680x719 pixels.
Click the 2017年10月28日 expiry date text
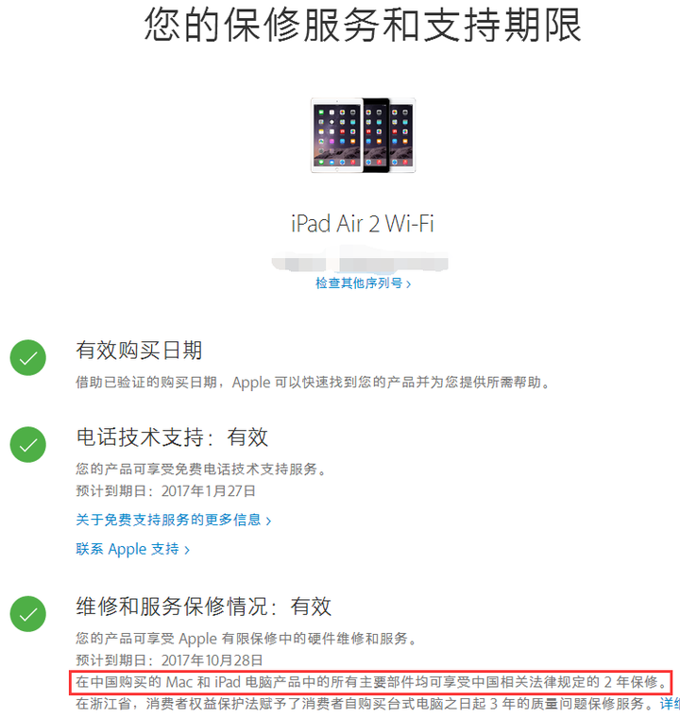pyautogui.click(x=212, y=660)
